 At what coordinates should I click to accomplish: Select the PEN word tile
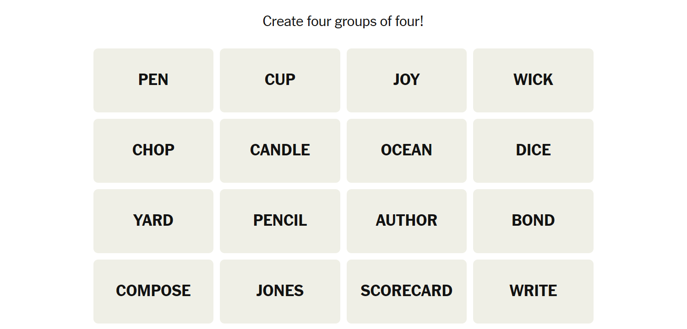tap(153, 80)
